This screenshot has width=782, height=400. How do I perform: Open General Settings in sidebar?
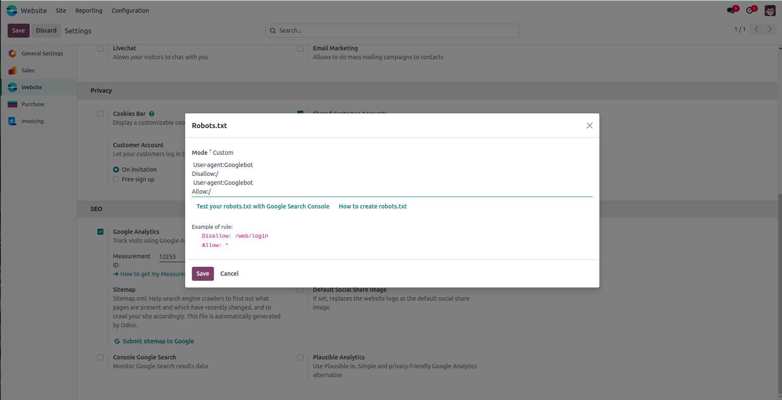coord(42,54)
